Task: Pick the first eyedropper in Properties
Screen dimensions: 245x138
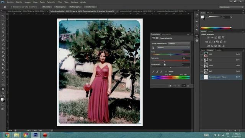Action: click(153, 72)
